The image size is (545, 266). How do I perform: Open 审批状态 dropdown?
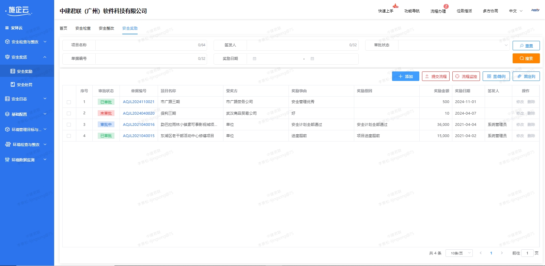[454, 45]
